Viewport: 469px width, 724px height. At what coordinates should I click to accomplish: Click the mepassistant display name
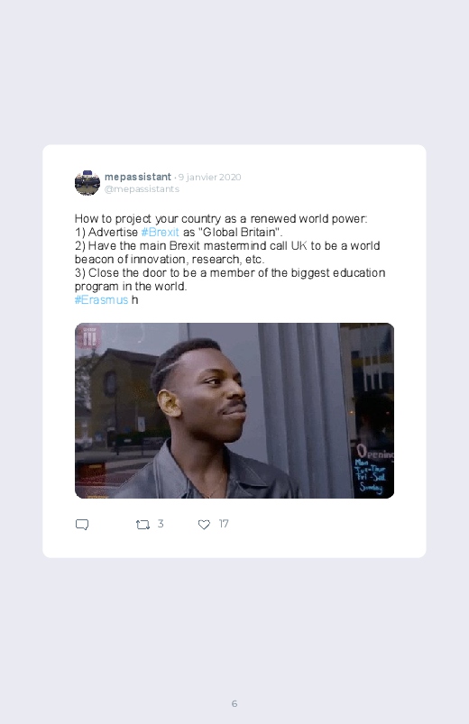pos(138,177)
